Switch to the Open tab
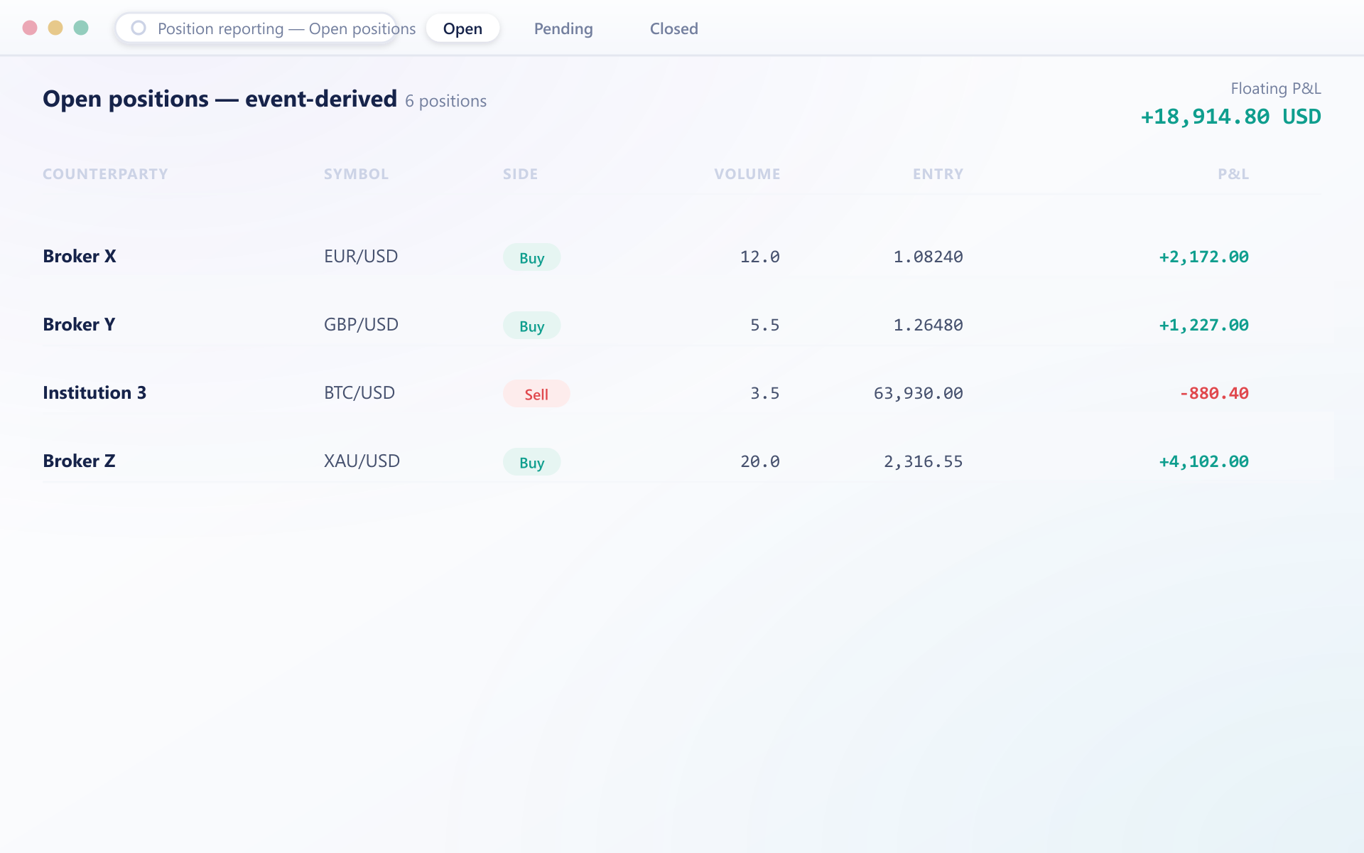Screen dimensions: 1364x853 pos(462,28)
